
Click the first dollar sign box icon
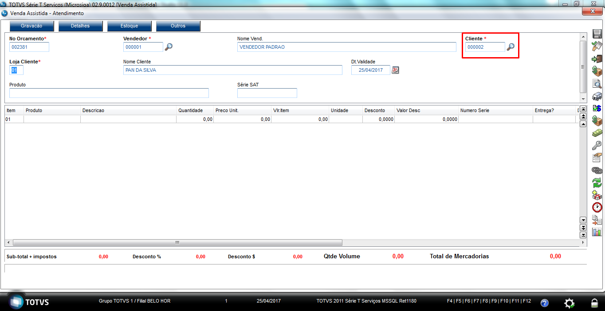[x=597, y=71]
